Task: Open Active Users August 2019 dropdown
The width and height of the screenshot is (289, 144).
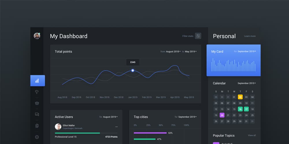Action: pyautogui.click(x=110, y=117)
